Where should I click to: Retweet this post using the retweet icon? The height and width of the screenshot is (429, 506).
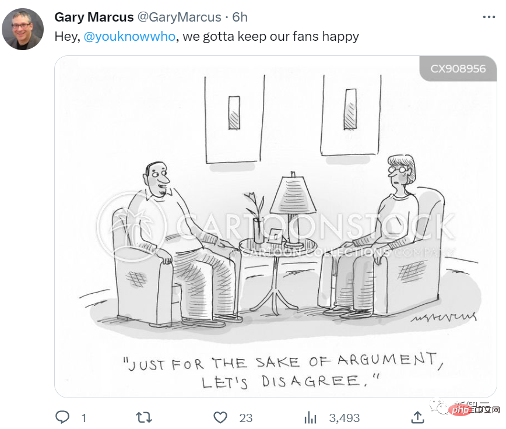pos(143,417)
